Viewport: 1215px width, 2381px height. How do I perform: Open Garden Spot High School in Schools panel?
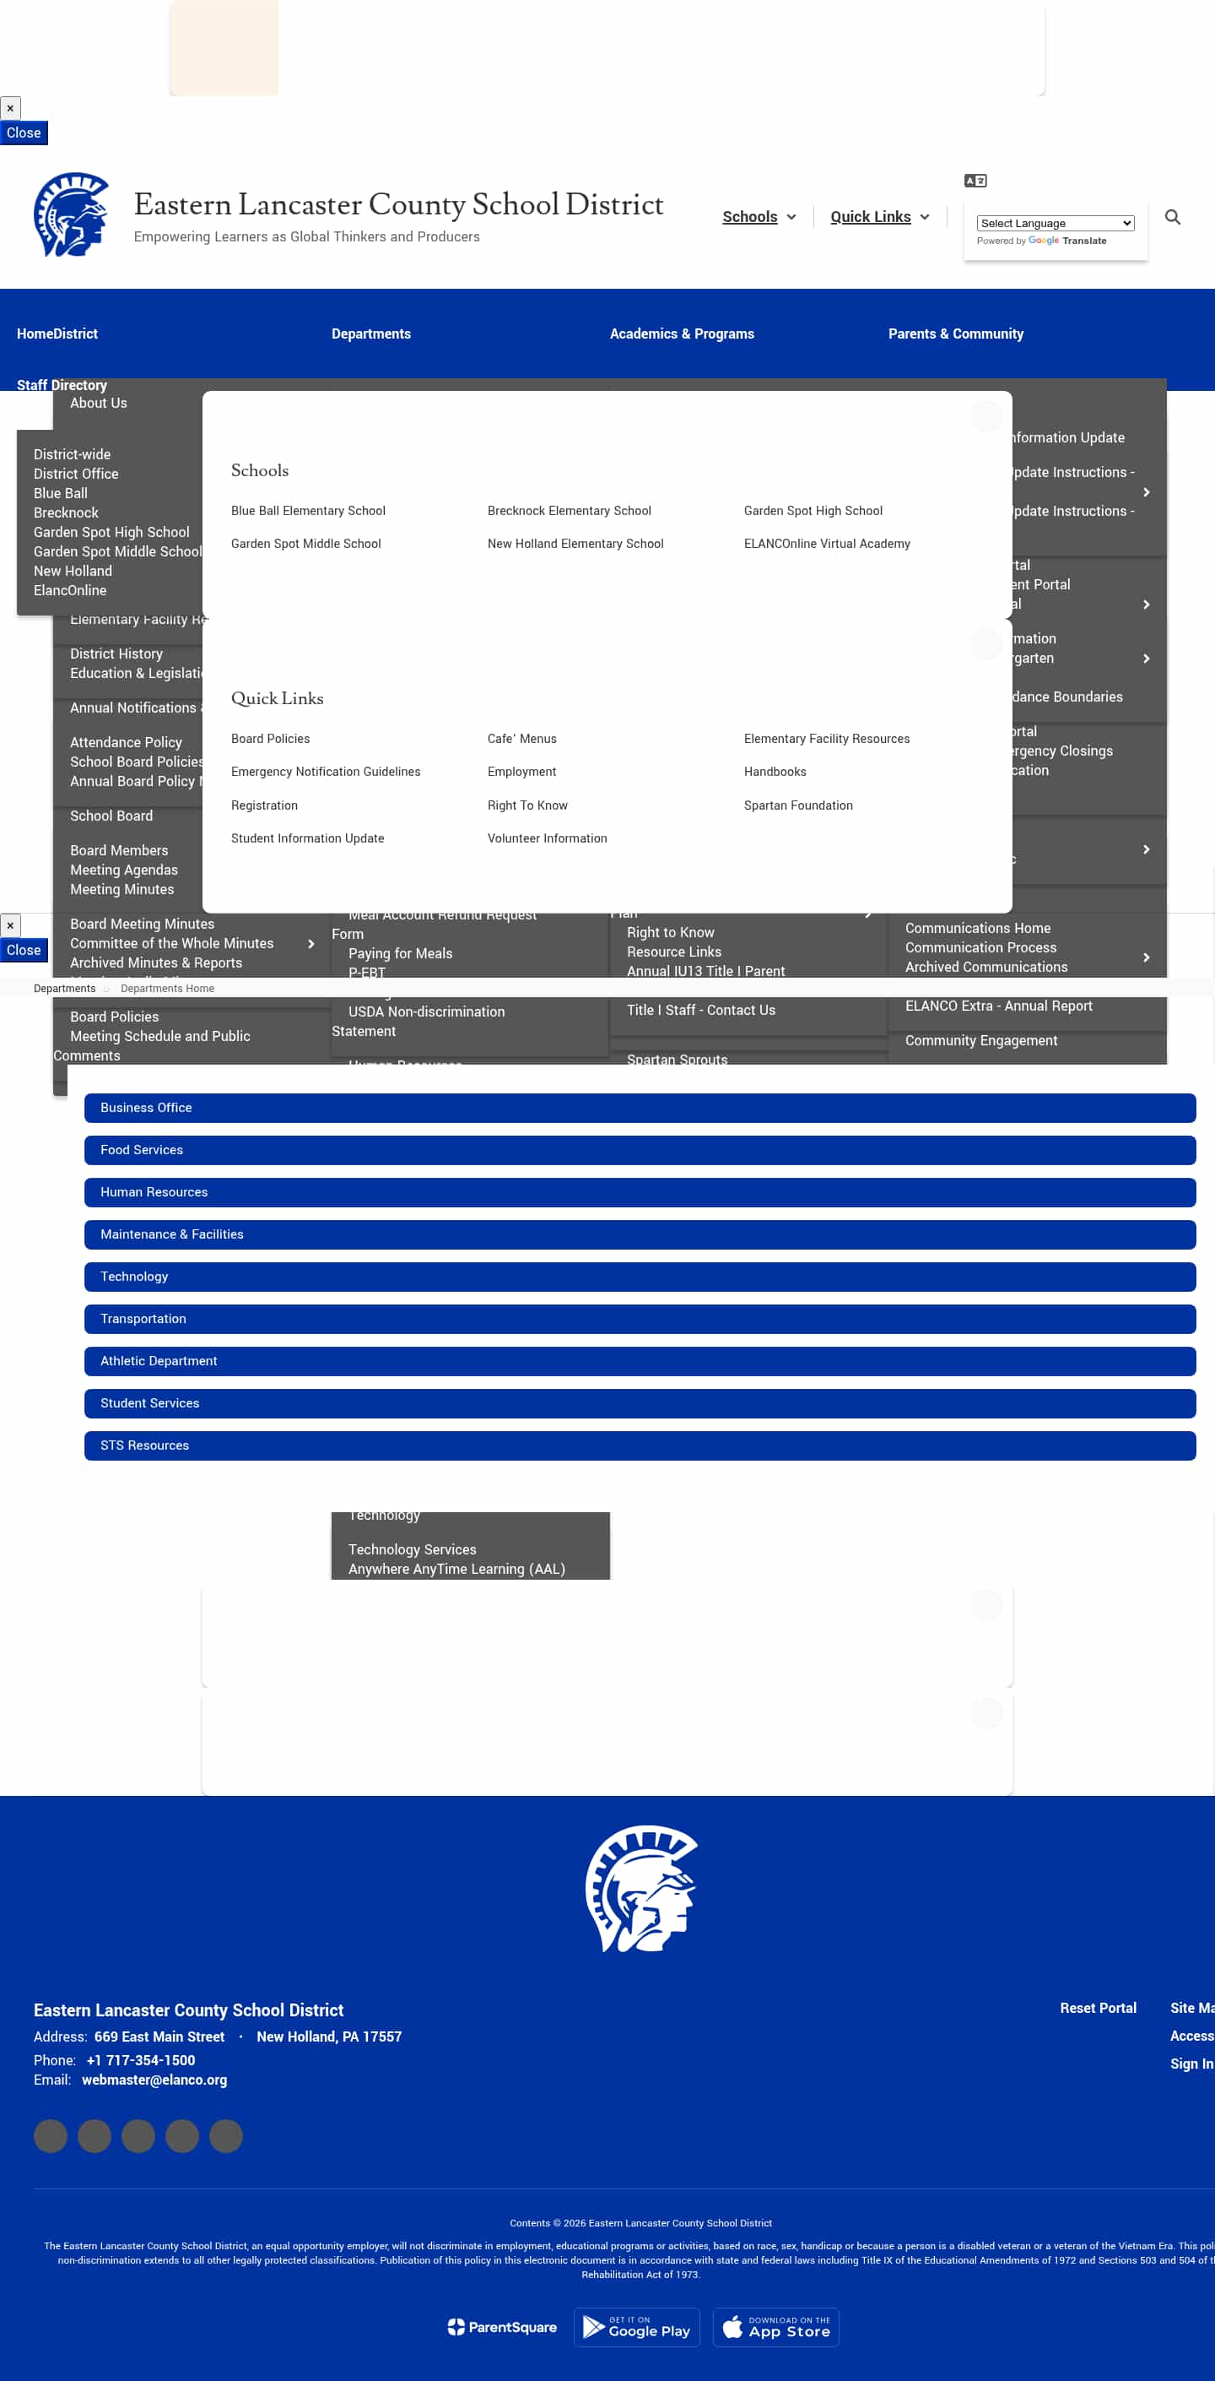point(813,511)
